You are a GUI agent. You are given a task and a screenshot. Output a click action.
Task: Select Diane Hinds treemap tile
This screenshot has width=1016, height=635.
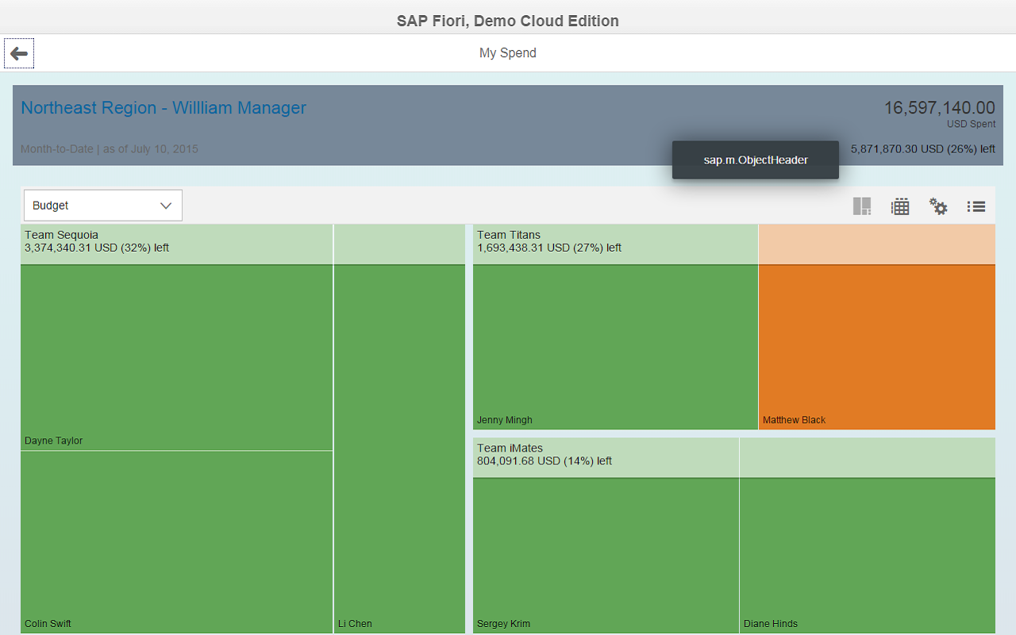pos(868,555)
